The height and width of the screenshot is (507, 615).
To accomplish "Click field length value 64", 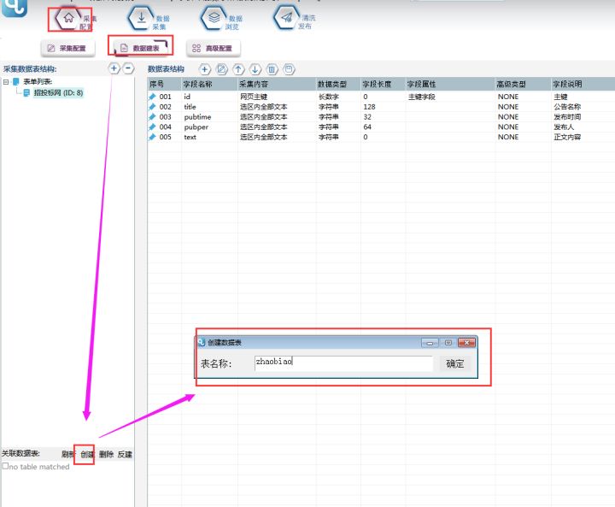I will (x=367, y=127).
